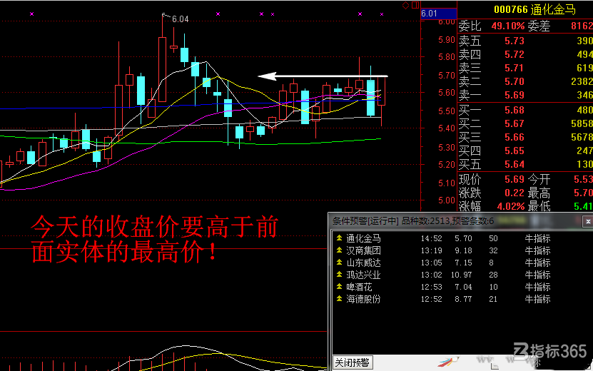Click the 买五 5.64 order row
This screenshot has height=371, width=593.
pos(525,165)
